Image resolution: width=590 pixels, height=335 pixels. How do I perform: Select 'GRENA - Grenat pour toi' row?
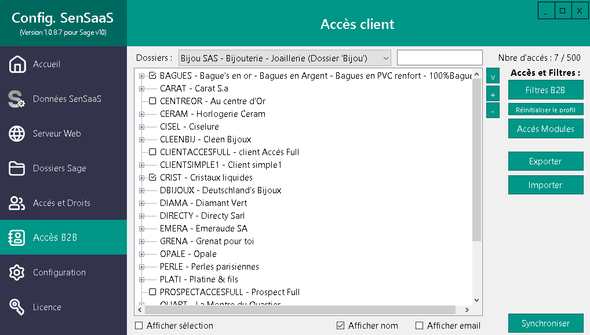(207, 241)
